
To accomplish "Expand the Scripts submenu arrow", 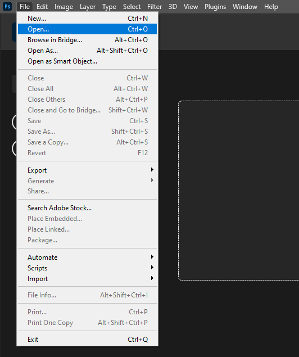I will pos(152,268).
